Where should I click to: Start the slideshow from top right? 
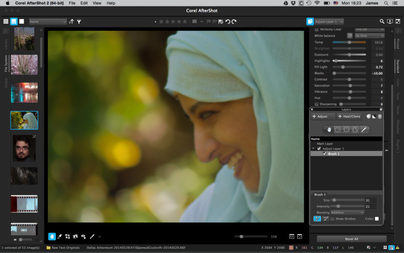(390, 22)
